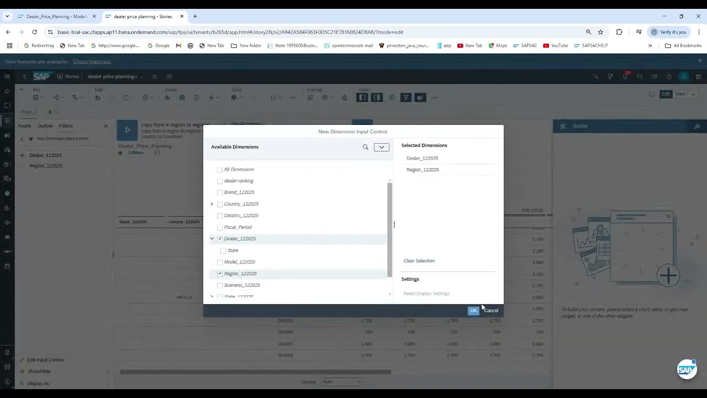
Task: Click OK in the New Dimension dialog
Action: pos(473,311)
